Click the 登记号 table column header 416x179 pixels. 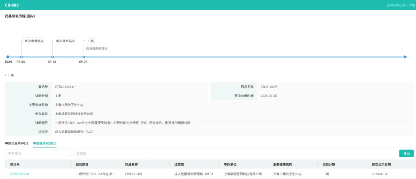[x=15, y=164]
